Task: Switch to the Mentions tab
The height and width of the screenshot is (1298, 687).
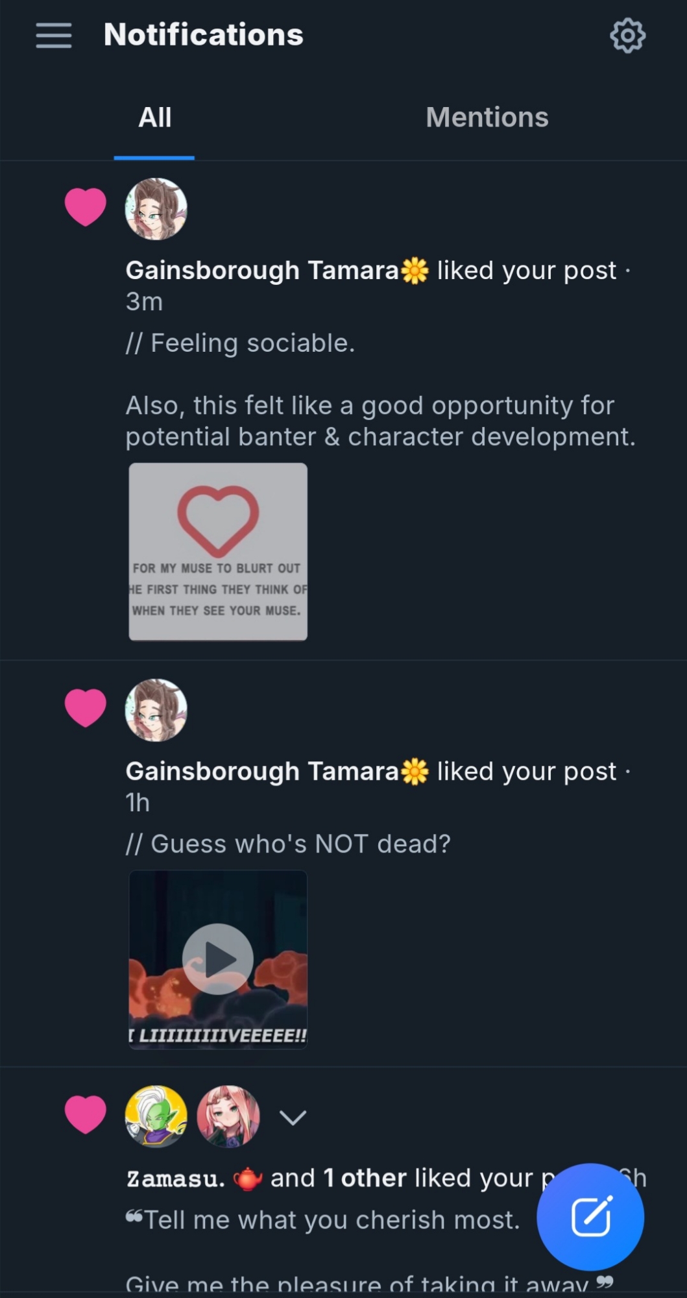Action: point(487,117)
